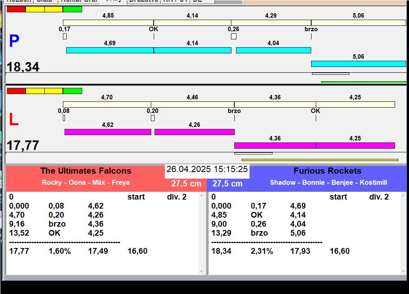Click the 4,62 cell in the Falcons table
Image resolution: width=409 pixels, height=294 pixels.
96,206
